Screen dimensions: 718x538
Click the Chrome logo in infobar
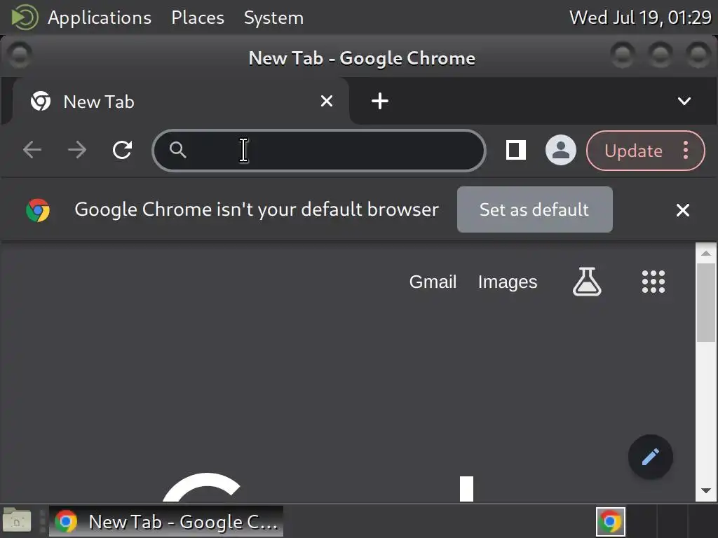[38, 210]
